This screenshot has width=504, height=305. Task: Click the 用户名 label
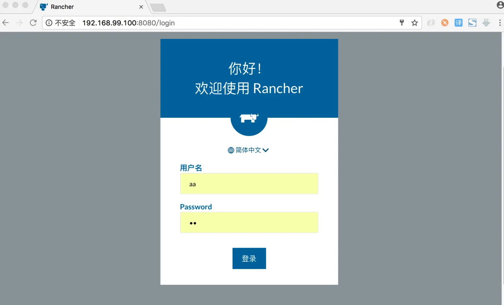click(x=191, y=168)
